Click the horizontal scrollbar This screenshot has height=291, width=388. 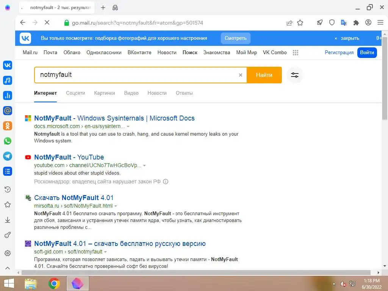[x=196, y=272]
